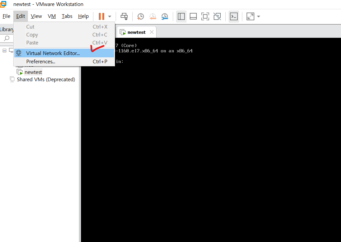This screenshot has width=341, height=242.
Task: Toggle the library sidebar view
Action: (181, 17)
